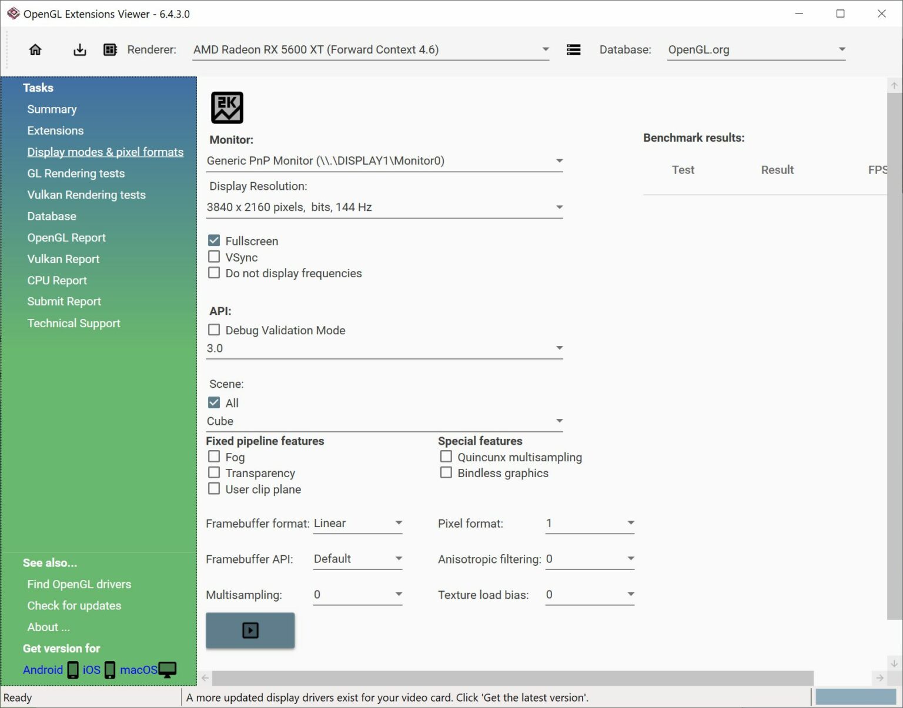The image size is (903, 708).
Task: Open the Database task in sidebar
Action: pos(52,216)
